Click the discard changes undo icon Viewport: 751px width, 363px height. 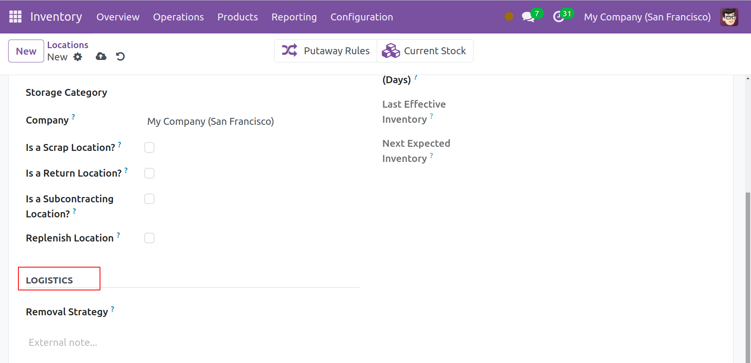pos(120,57)
